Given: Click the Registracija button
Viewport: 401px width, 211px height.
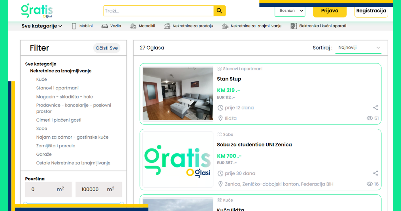Looking at the screenshot, I should tap(371, 11).
